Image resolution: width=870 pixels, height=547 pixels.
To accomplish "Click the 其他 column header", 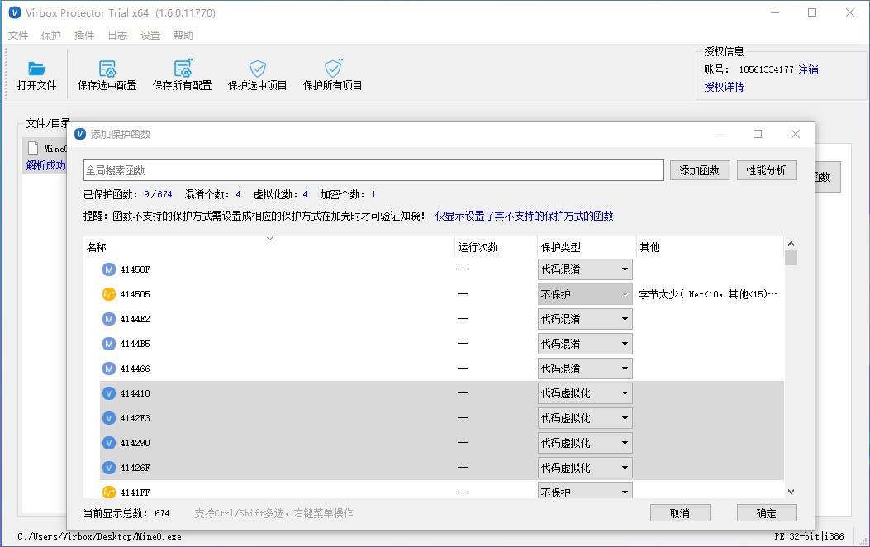I will [710, 247].
